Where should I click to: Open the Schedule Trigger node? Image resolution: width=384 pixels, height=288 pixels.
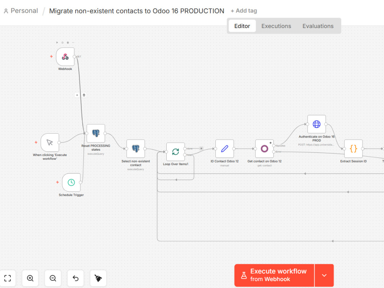point(71,182)
